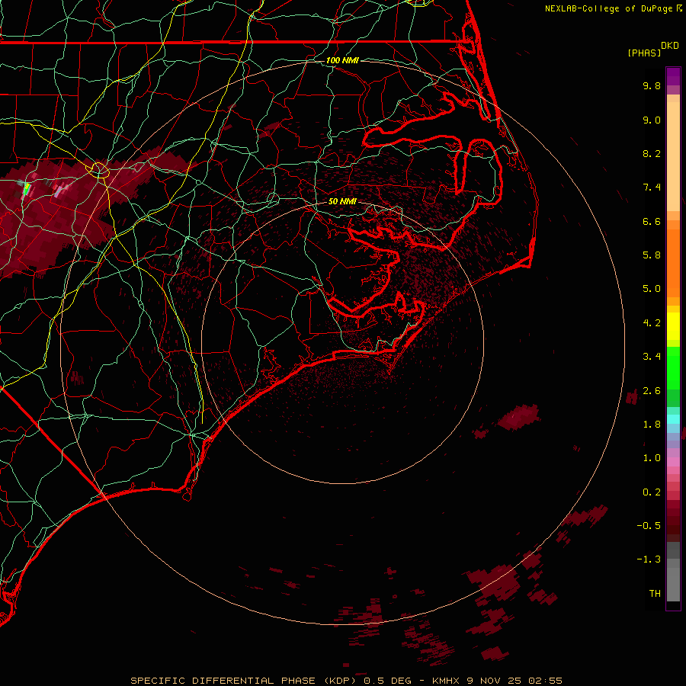Click the bright green-yellow KDP core pixel
This screenshot has height=686, width=686.
point(27,190)
